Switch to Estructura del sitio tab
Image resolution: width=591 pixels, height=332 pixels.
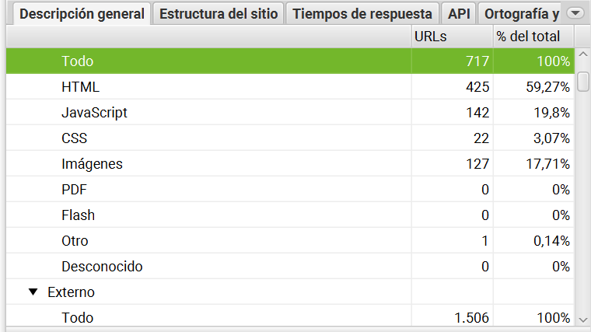(219, 14)
